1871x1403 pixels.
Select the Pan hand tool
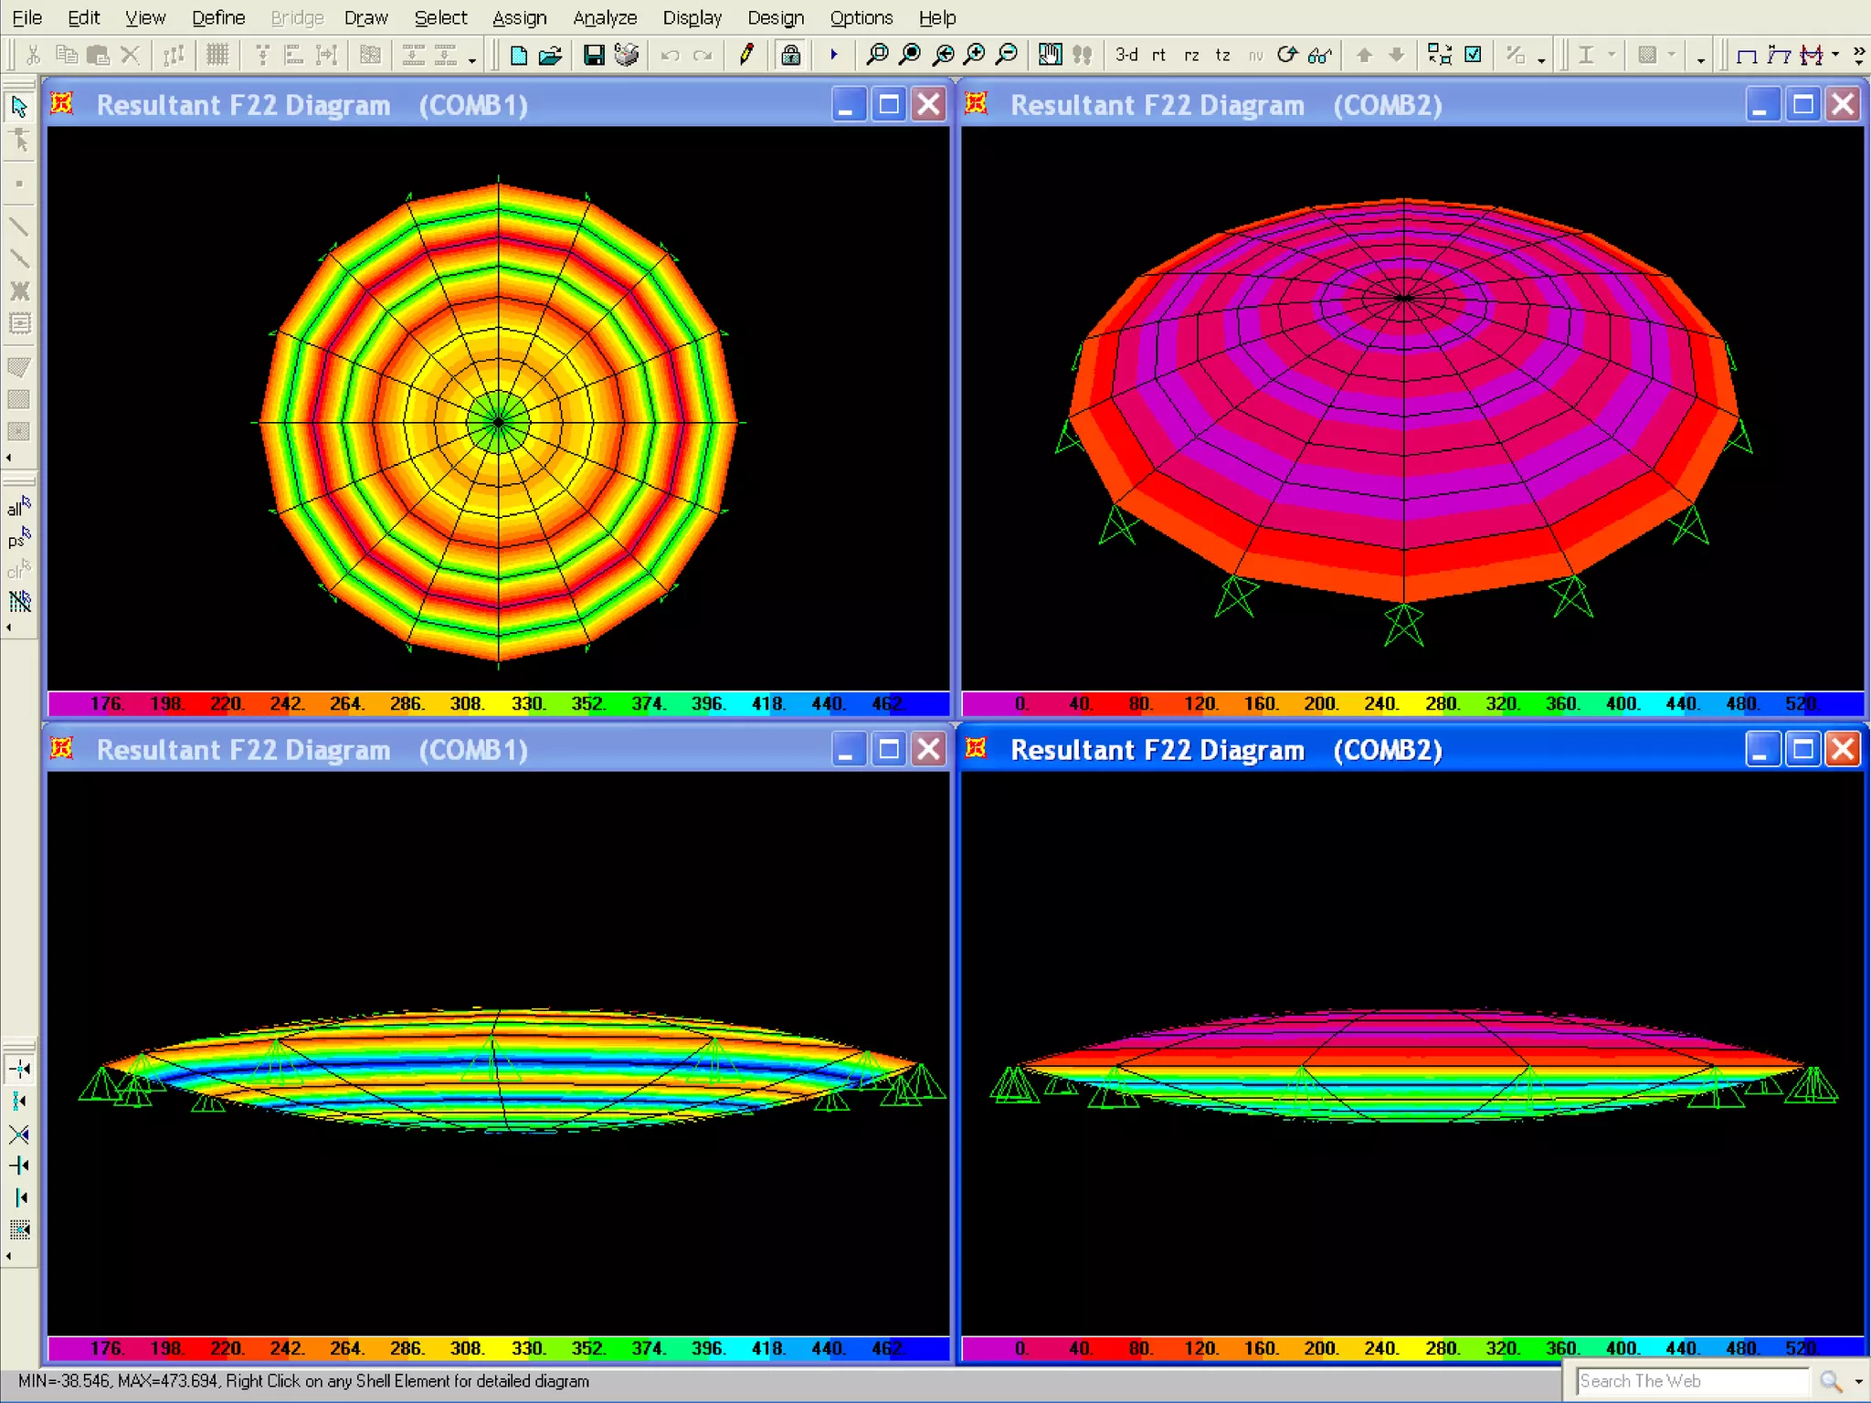pos(1050,55)
